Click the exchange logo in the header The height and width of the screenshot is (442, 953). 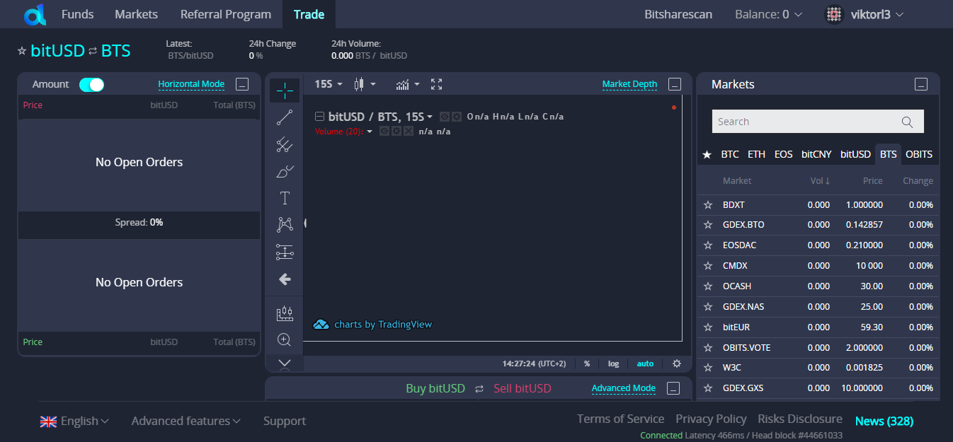click(34, 14)
